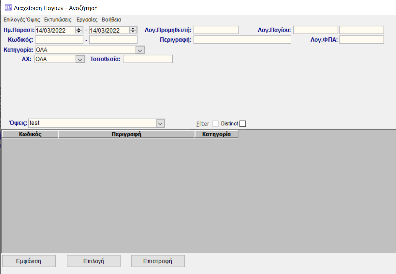Open the Βοήθεια menu

[111, 20]
